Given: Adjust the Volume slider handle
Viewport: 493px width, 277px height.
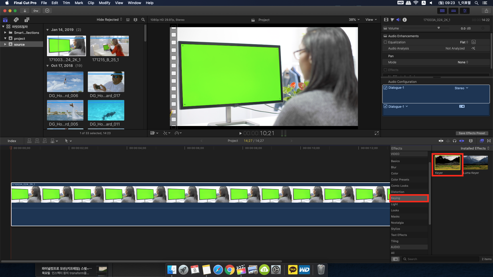Looking at the screenshot, I should (439, 28).
